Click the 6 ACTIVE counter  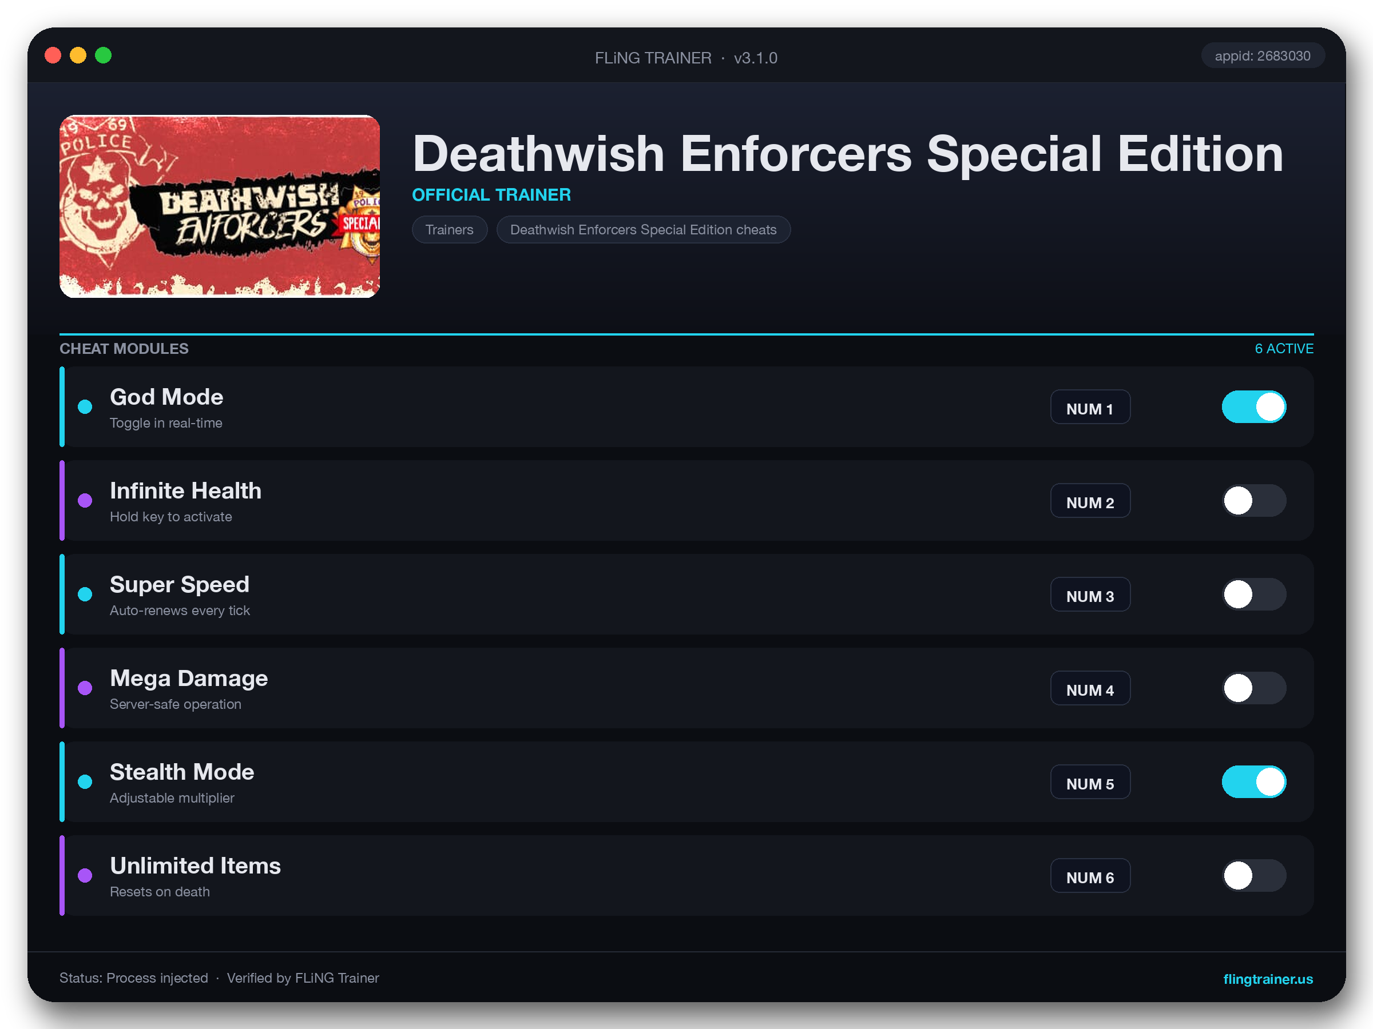pyautogui.click(x=1284, y=349)
